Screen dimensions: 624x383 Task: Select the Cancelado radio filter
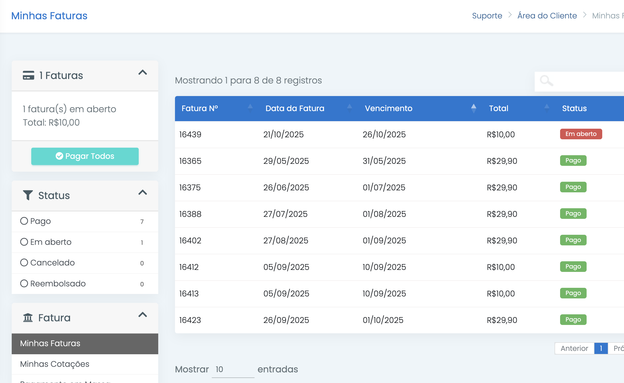24,262
